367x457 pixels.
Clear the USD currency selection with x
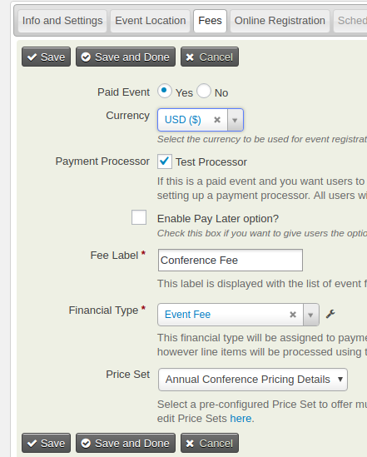217,120
